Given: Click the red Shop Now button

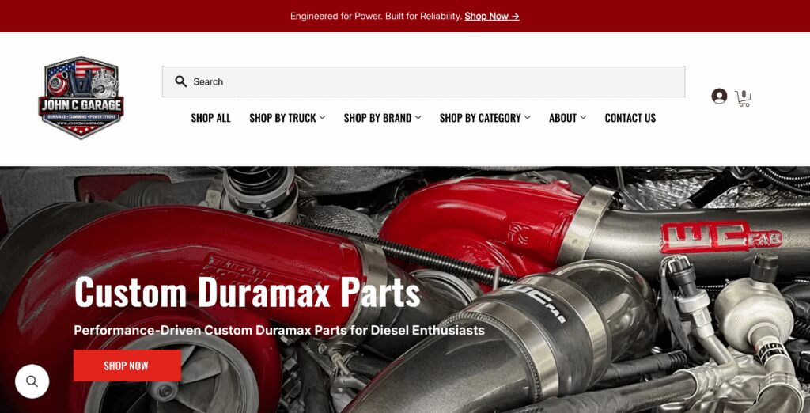Looking at the screenshot, I should coord(127,366).
